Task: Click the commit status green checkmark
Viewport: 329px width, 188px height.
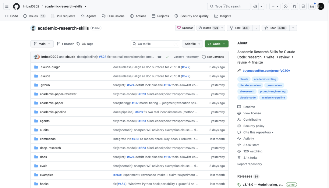Action: (167, 57)
